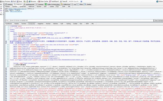Click the apple-touch-icon link line
This screenshot has width=163, height=101.
(x=48, y=60)
